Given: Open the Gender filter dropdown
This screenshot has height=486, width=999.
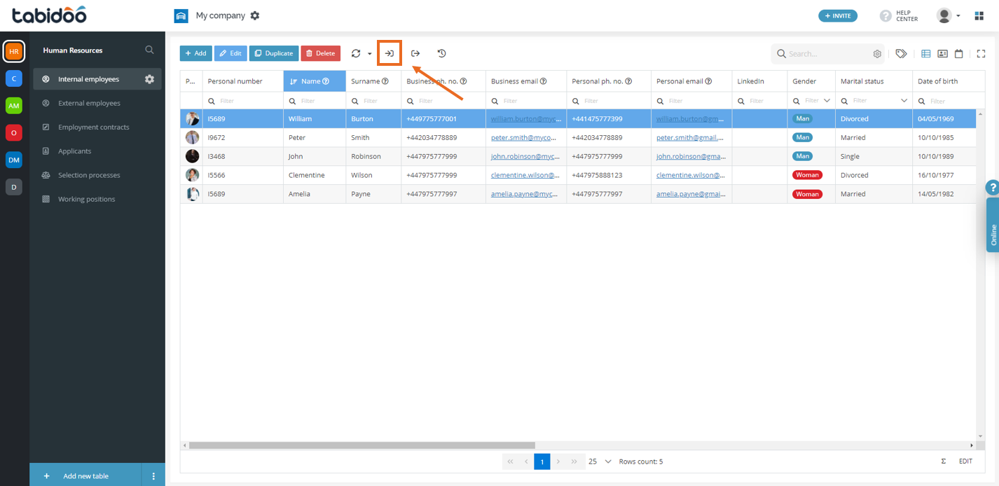Looking at the screenshot, I should click(x=827, y=100).
